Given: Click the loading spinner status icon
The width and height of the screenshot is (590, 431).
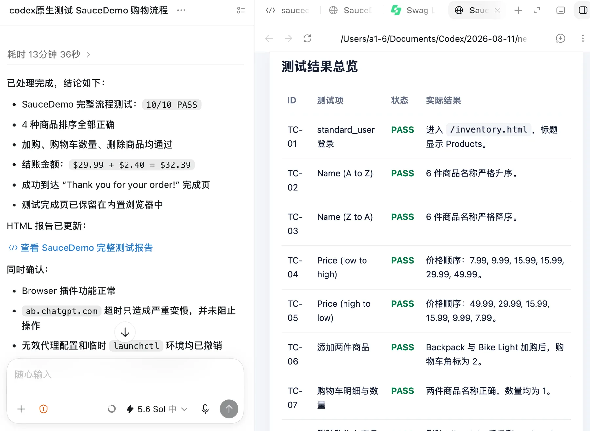Looking at the screenshot, I should pos(112,409).
